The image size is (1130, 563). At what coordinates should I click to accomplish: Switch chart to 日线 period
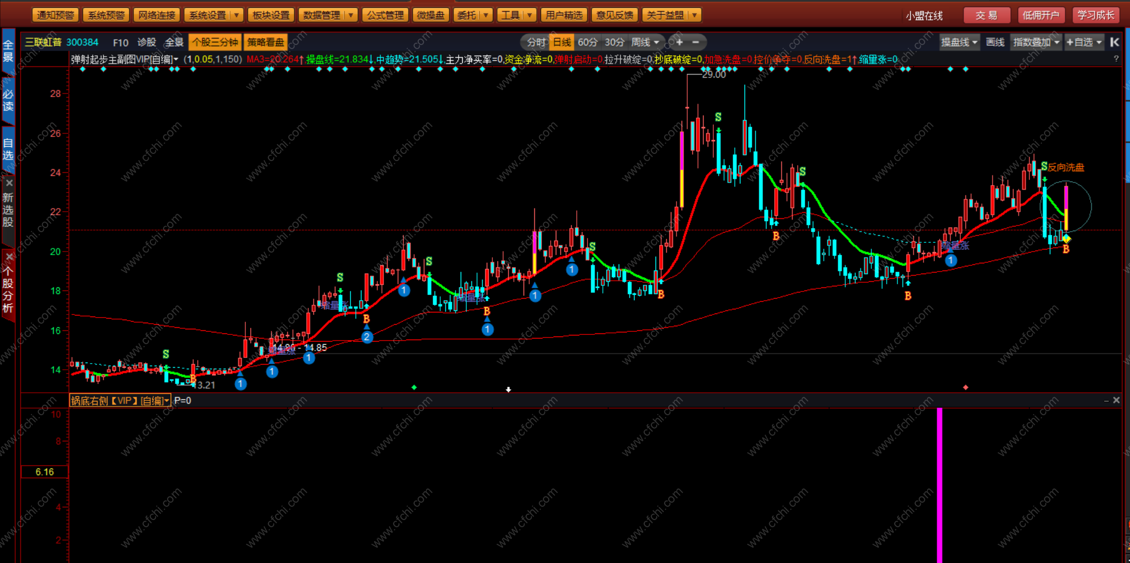[561, 42]
